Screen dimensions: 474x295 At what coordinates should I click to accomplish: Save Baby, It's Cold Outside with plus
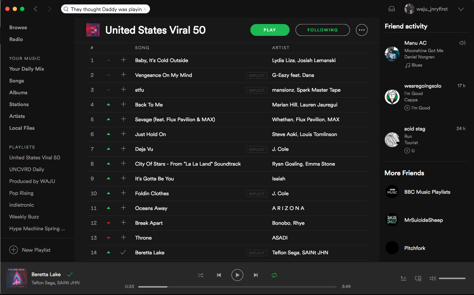click(123, 60)
